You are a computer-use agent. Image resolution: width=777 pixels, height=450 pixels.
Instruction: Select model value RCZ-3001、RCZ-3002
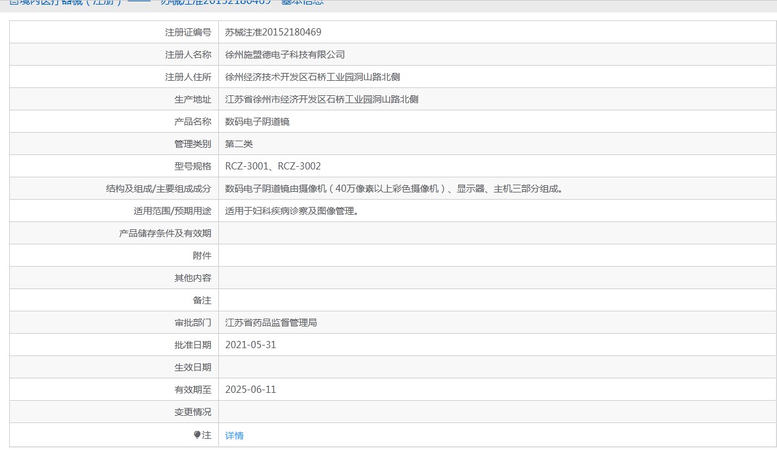pos(273,166)
